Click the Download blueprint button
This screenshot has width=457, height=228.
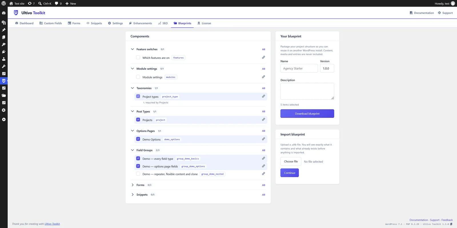pos(307,114)
